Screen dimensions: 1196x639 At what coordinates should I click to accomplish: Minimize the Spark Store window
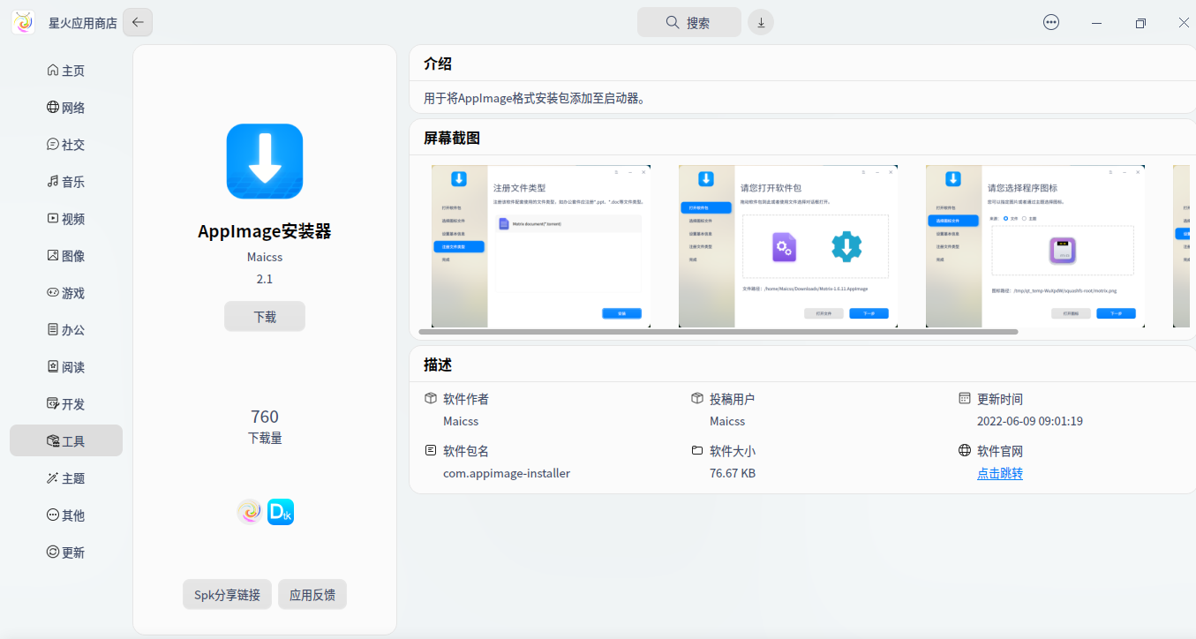[1096, 23]
